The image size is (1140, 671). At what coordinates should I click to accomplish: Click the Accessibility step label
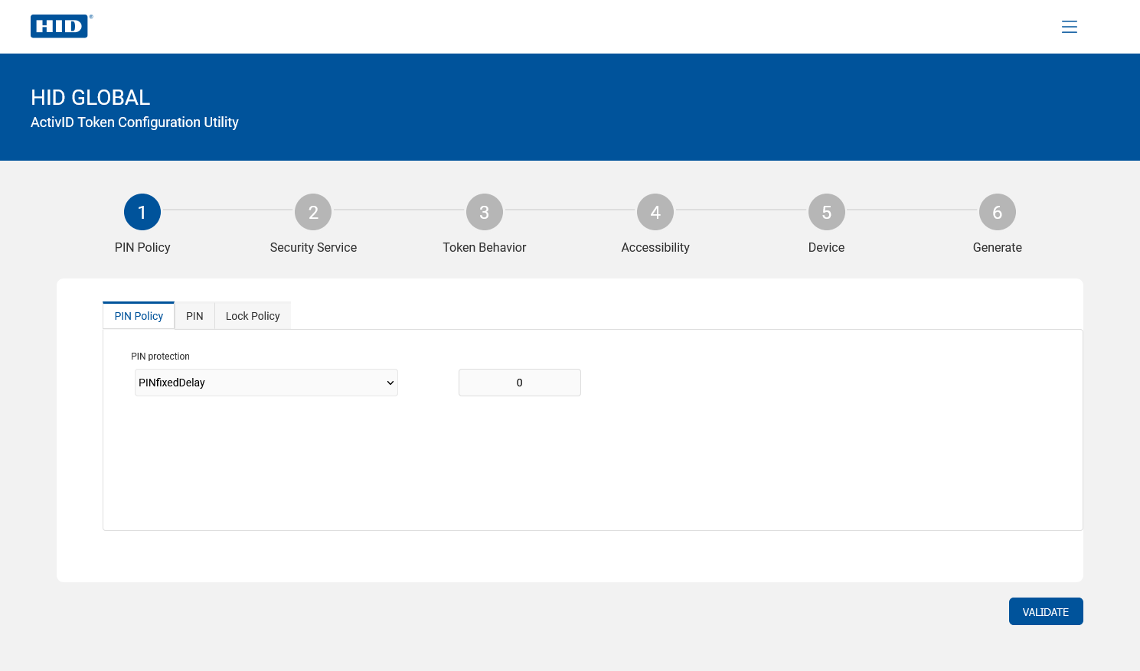(x=655, y=247)
